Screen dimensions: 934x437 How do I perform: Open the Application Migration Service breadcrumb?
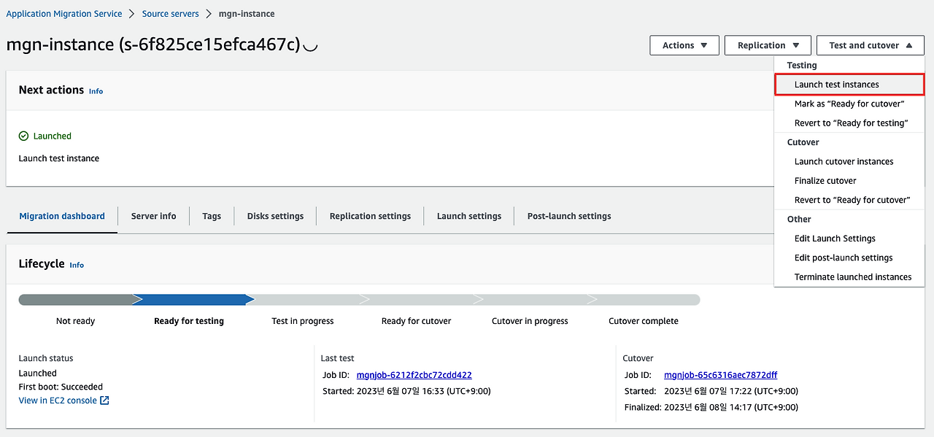click(64, 14)
